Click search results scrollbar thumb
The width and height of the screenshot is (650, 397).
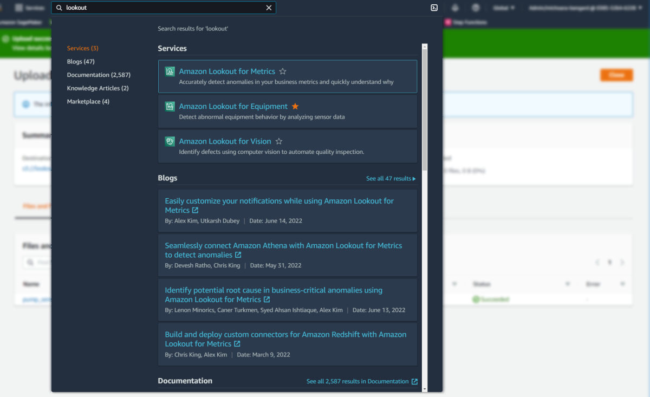click(425, 111)
